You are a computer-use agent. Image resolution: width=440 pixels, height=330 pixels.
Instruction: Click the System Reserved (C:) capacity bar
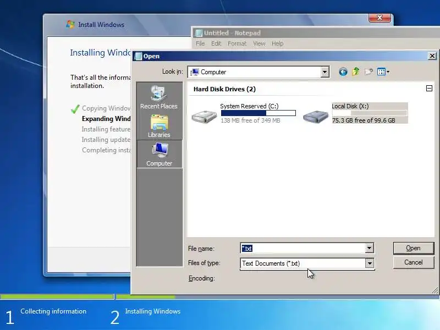coord(258,113)
